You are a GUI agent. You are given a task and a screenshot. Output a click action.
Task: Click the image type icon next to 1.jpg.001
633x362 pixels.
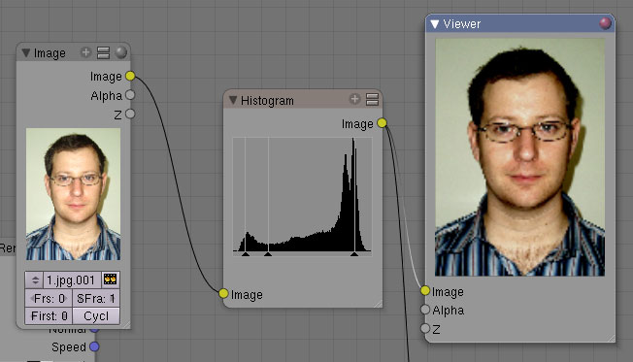[111, 280]
